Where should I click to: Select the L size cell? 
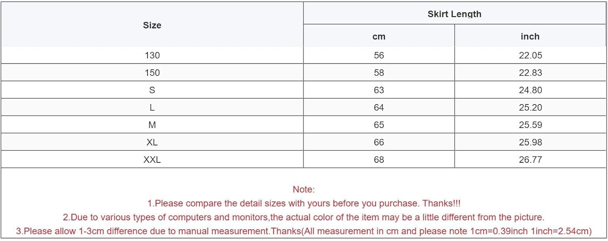point(152,108)
